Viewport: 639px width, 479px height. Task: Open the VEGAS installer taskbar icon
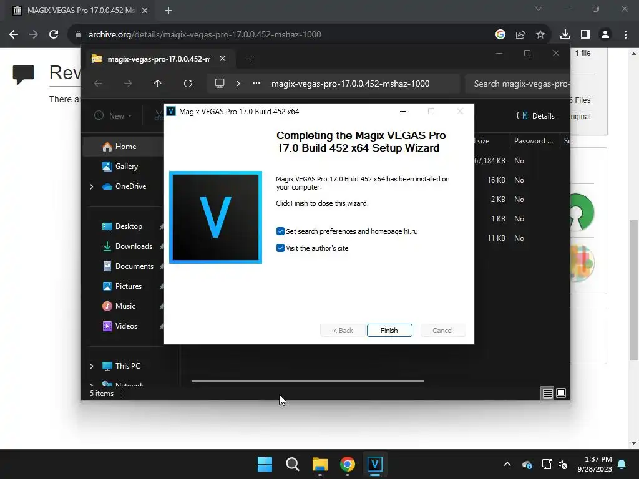(375, 464)
